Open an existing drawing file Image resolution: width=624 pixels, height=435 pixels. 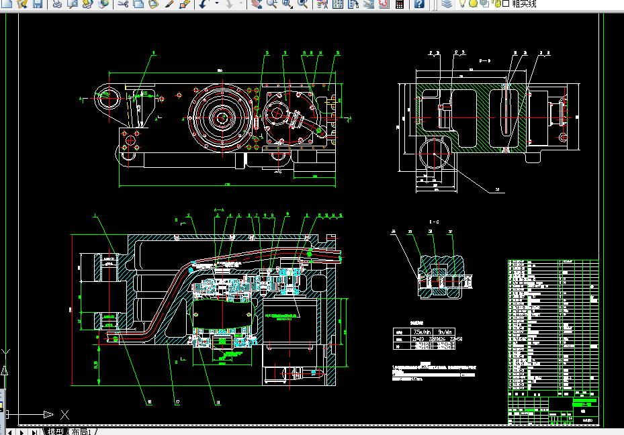point(22,4)
